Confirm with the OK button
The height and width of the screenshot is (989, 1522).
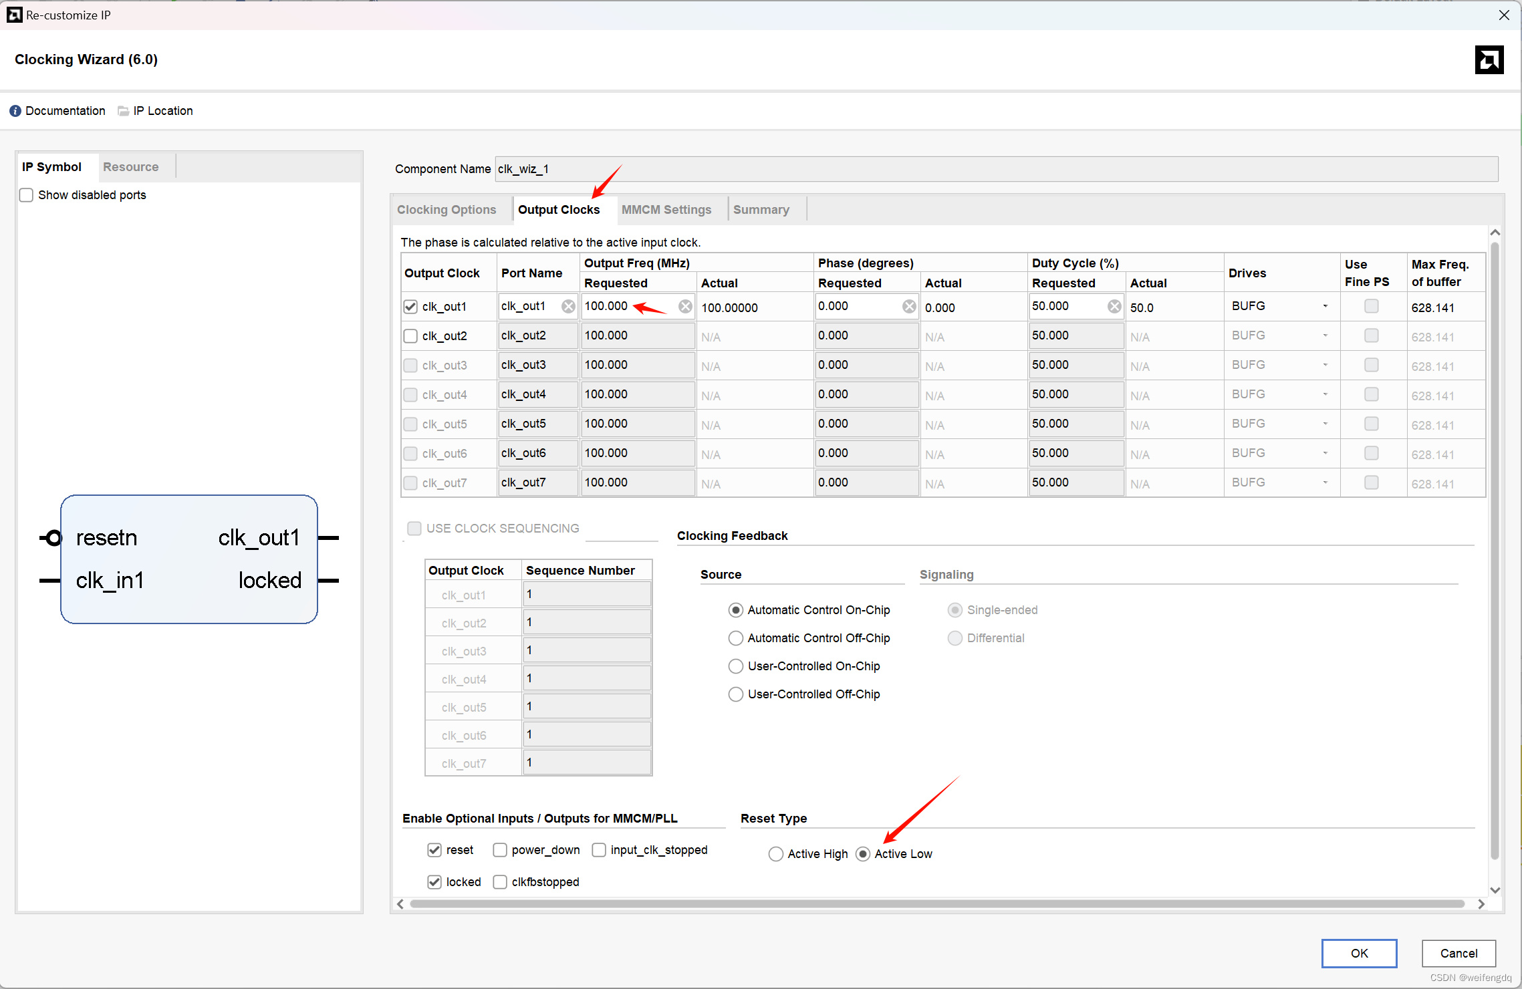(1359, 954)
